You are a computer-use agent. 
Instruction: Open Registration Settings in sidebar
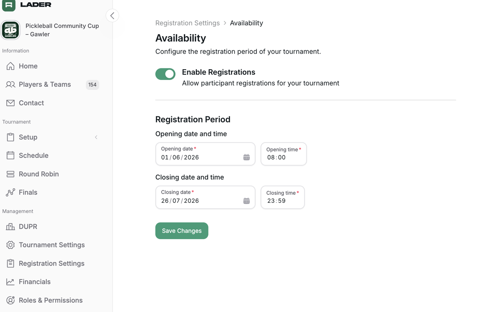pos(52,263)
